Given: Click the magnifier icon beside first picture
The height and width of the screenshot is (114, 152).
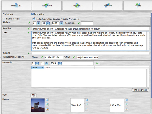Looking at the screenshot, I should (x=47, y=109).
